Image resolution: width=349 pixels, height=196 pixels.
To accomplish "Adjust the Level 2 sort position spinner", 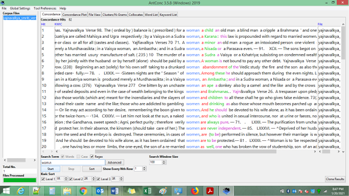I will pos(94,178).
